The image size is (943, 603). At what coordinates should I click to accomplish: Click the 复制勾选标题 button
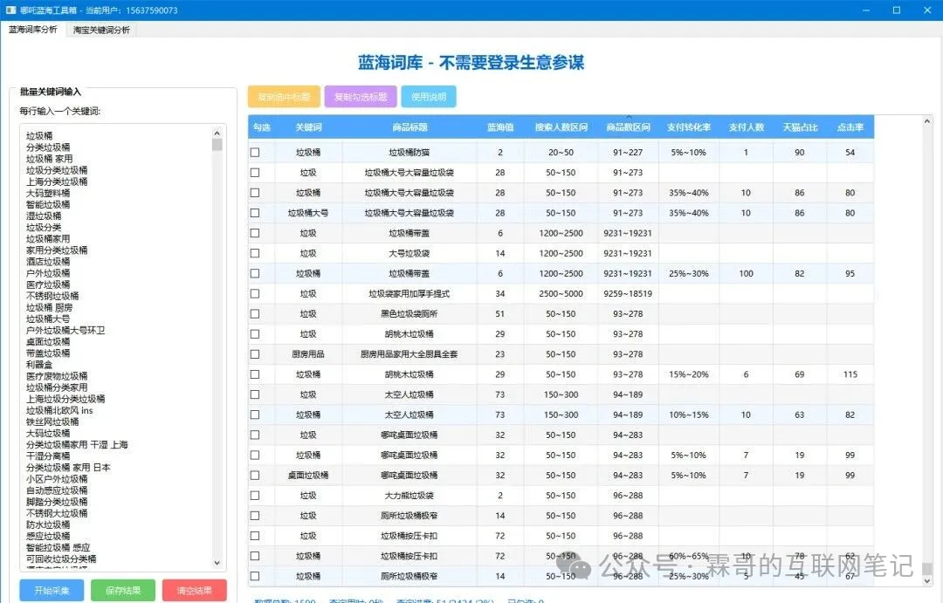click(361, 97)
